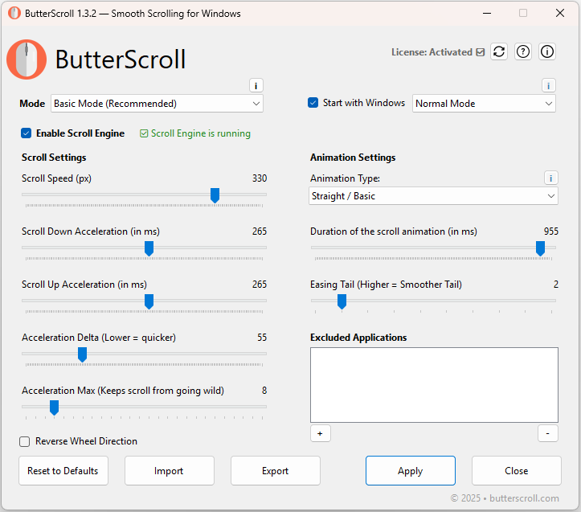The width and height of the screenshot is (581, 512).
Task: Click info icon above Normal Mode dropdown
Action: (548, 86)
